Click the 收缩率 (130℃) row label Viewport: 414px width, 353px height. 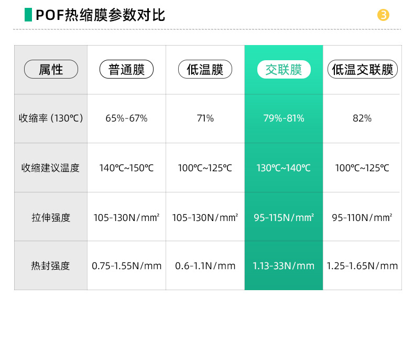click(51, 118)
